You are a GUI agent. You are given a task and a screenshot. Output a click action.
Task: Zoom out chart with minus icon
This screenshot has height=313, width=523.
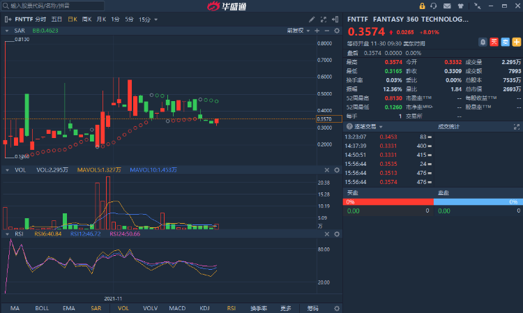point(327,31)
